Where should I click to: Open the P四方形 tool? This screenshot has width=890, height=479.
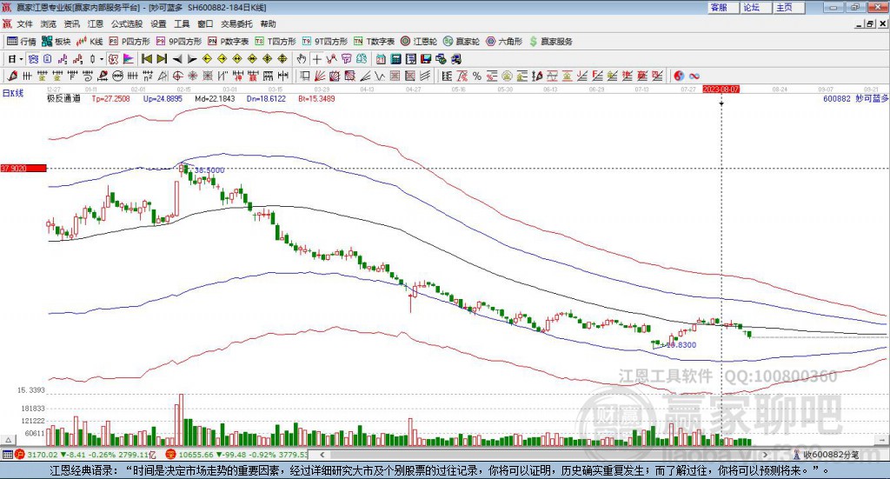(130, 42)
